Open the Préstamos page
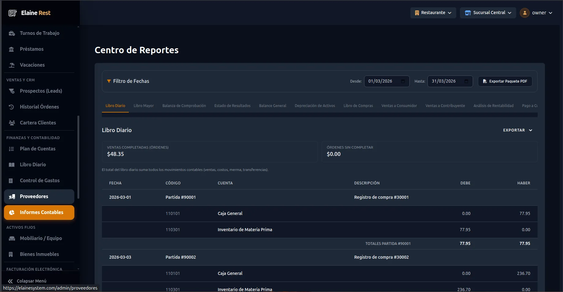 (x=39, y=49)
